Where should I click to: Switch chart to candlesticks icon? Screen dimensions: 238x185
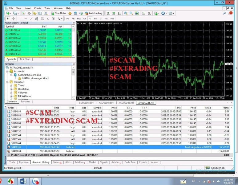(114, 13)
